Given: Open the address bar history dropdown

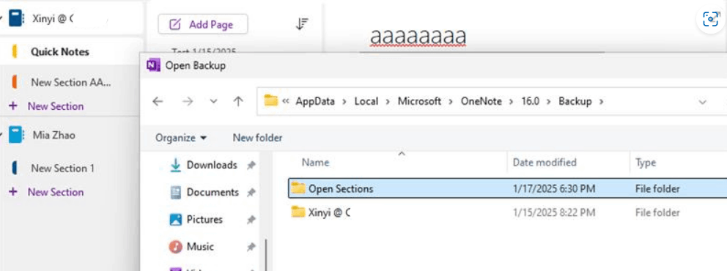Looking at the screenshot, I should [702, 102].
